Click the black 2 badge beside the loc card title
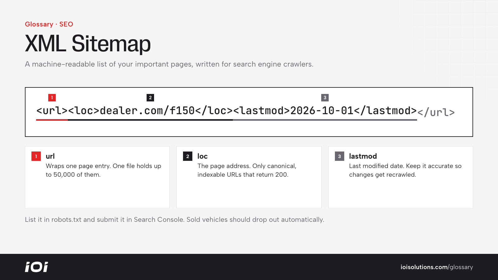Image resolution: width=498 pixels, height=280 pixels. click(x=188, y=156)
